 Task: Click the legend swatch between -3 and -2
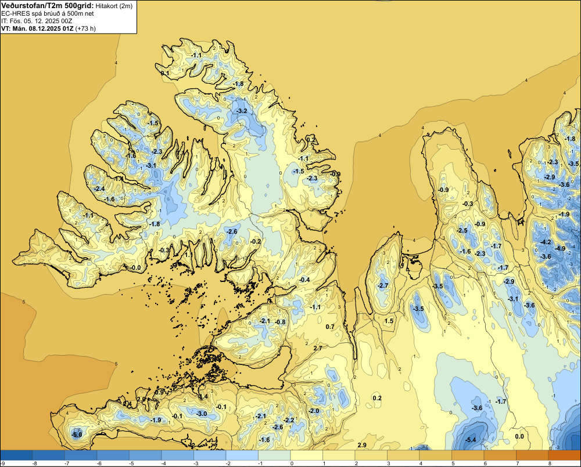[x=210, y=455]
